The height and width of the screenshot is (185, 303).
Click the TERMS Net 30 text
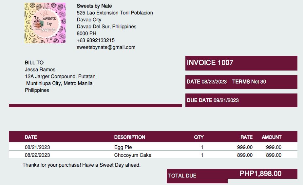[x=249, y=82]
